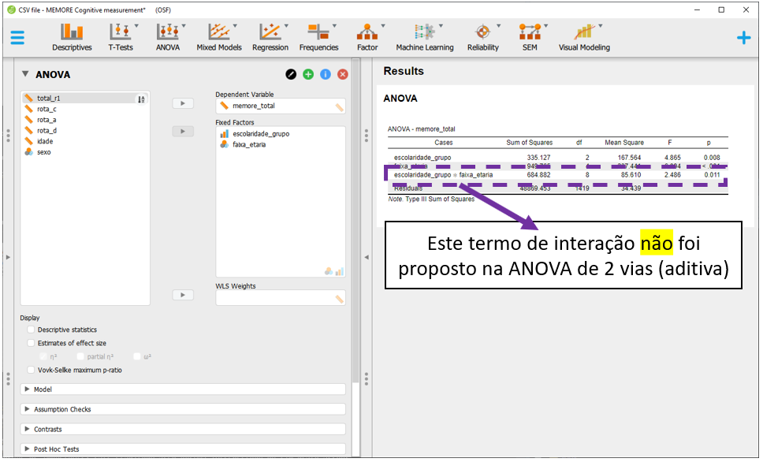Open the Machine Learning module
Image resolution: width=763 pixels, height=462 pixels.
click(x=425, y=37)
